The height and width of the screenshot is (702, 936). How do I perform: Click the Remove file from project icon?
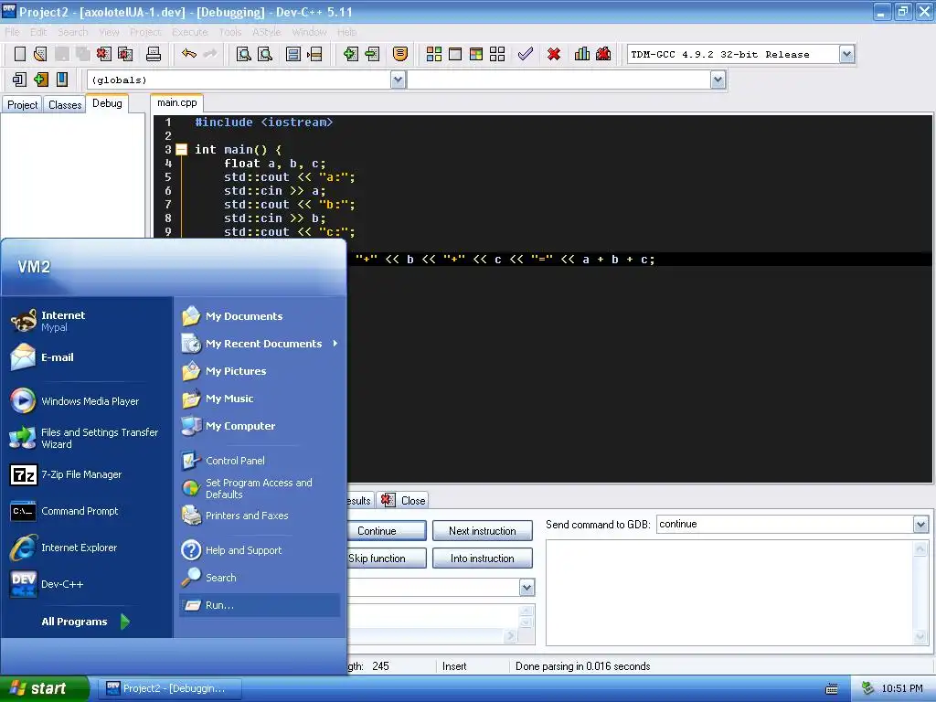(x=373, y=54)
